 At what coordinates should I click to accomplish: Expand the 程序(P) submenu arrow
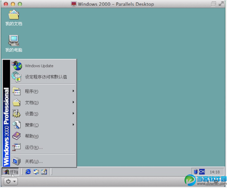(x=73, y=91)
